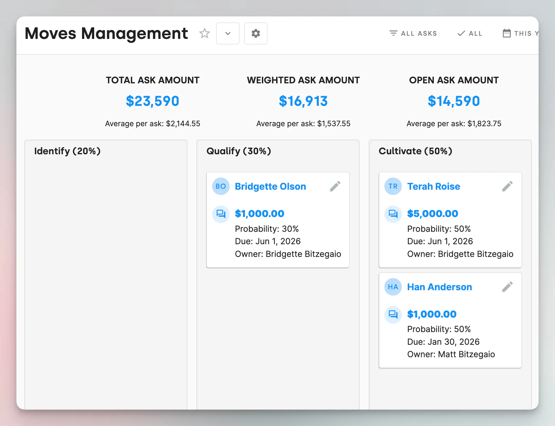Click the TR avatar on Terah Roise's card
The height and width of the screenshot is (426, 555).
(393, 186)
